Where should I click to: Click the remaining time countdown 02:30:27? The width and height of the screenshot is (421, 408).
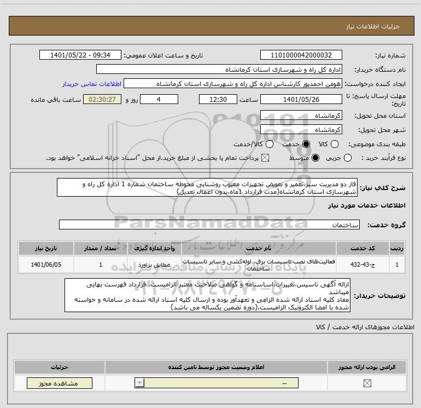pos(102,99)
